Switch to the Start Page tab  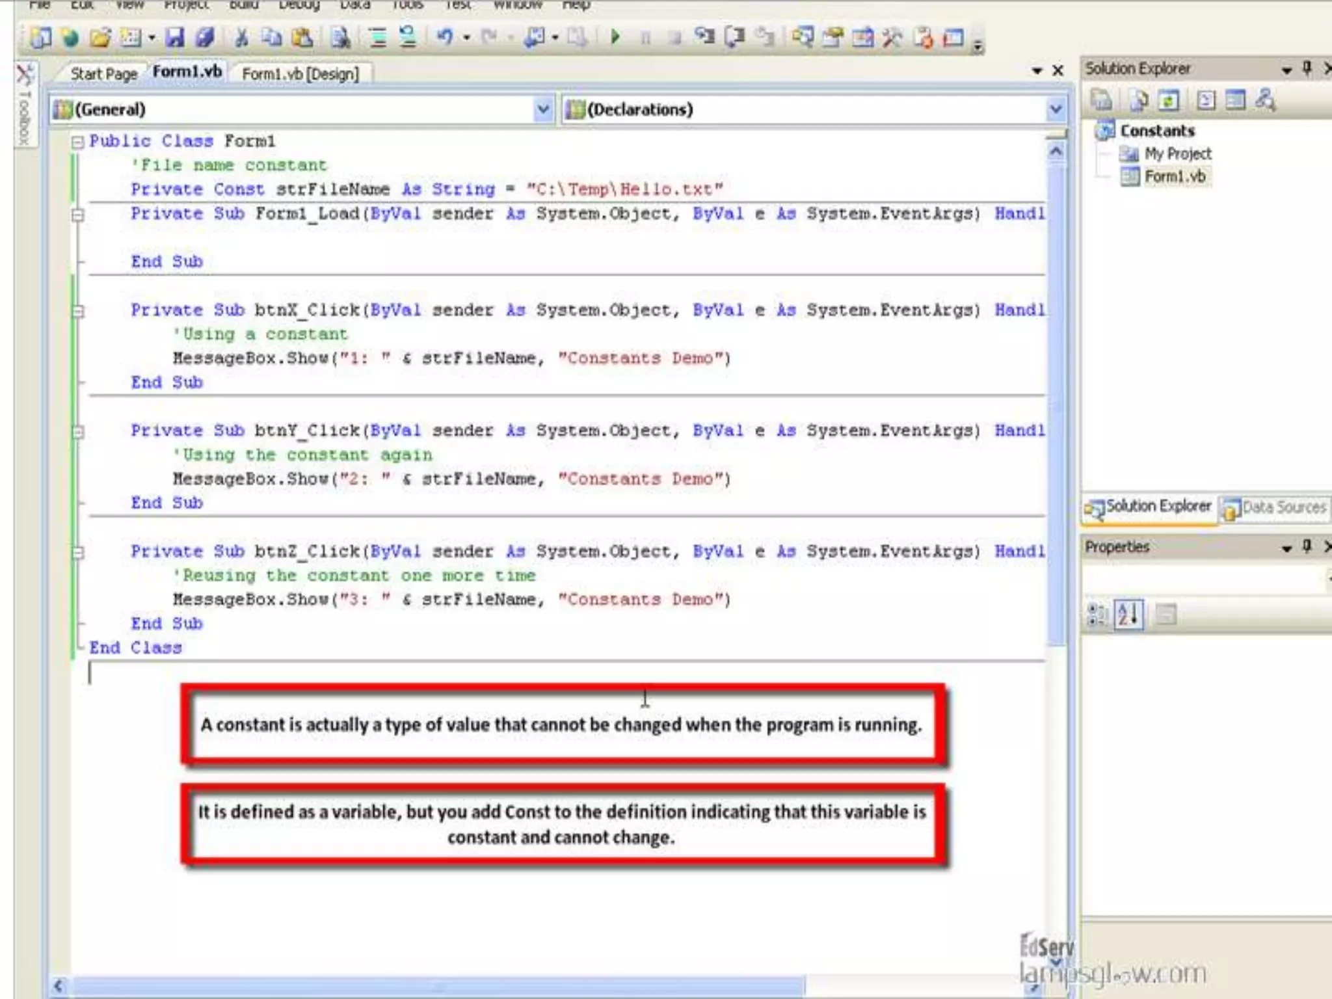tap(103, 73)
